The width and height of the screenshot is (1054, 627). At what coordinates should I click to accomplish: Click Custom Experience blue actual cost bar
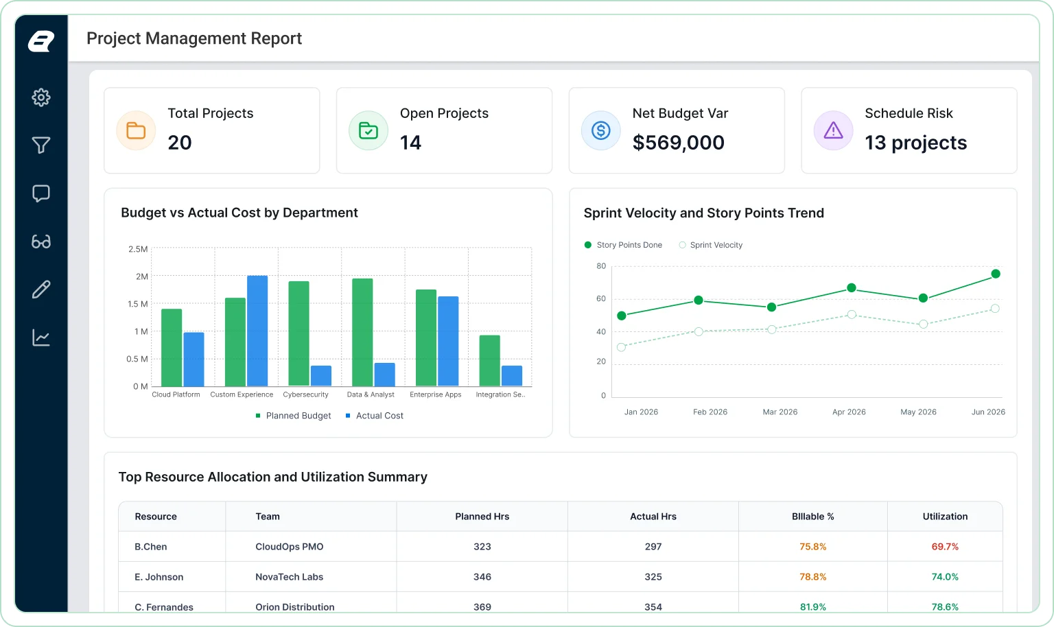coord(257,331)
